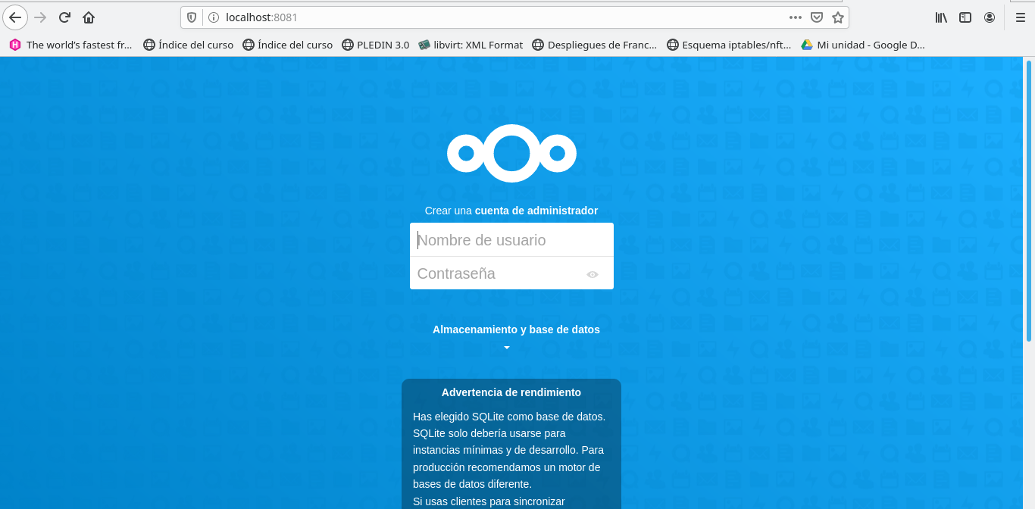This screenshot has width=1035, height=509.
Task: Open the first "Índice del curso" bookmark
Action: tap(188, 45)
